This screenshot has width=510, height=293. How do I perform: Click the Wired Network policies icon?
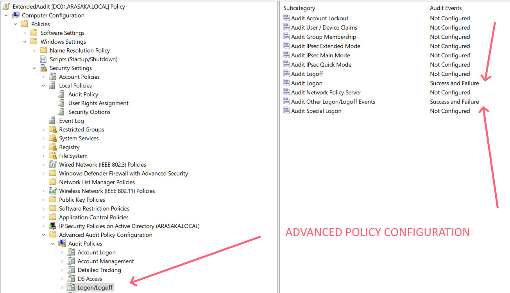coord(52,165)
